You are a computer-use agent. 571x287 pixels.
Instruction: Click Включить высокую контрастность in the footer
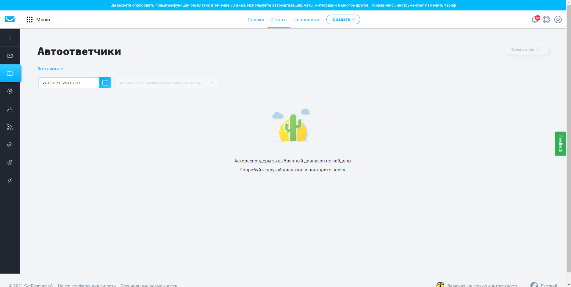pos(483,286)
